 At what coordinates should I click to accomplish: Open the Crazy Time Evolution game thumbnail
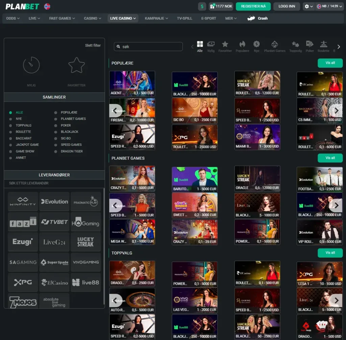coord(132,178)
